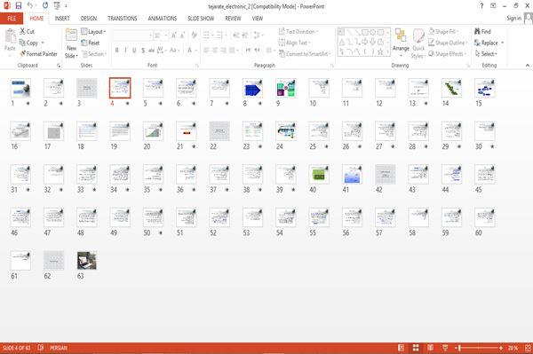Toggle Bold formatting

pyautogui.click(x=116, y=51)
